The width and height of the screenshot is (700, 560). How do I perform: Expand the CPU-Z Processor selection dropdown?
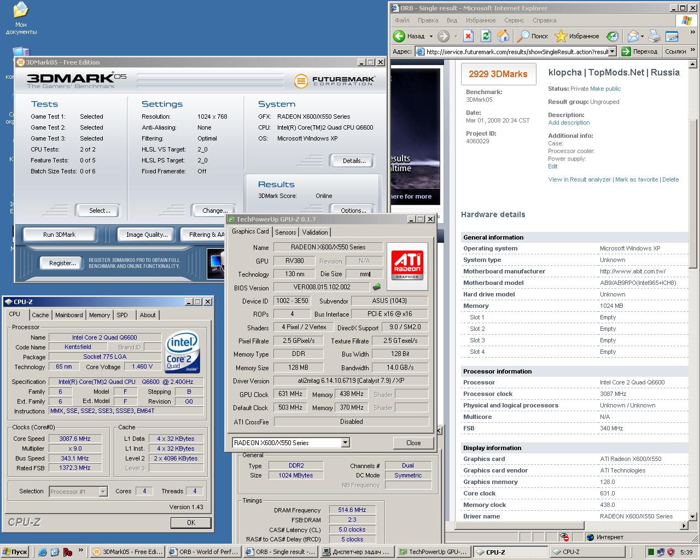pyautogui.click(x=103, y=492)
